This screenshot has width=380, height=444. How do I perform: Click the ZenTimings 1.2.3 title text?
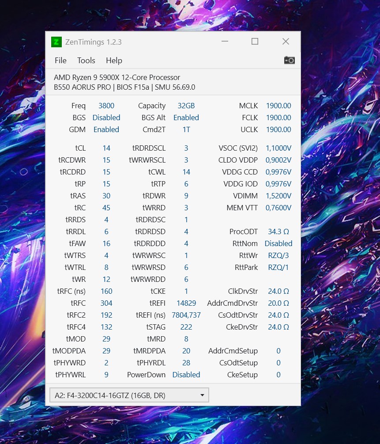pos(94,42)
